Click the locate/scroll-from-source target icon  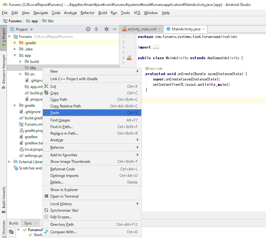pos(88,29)
